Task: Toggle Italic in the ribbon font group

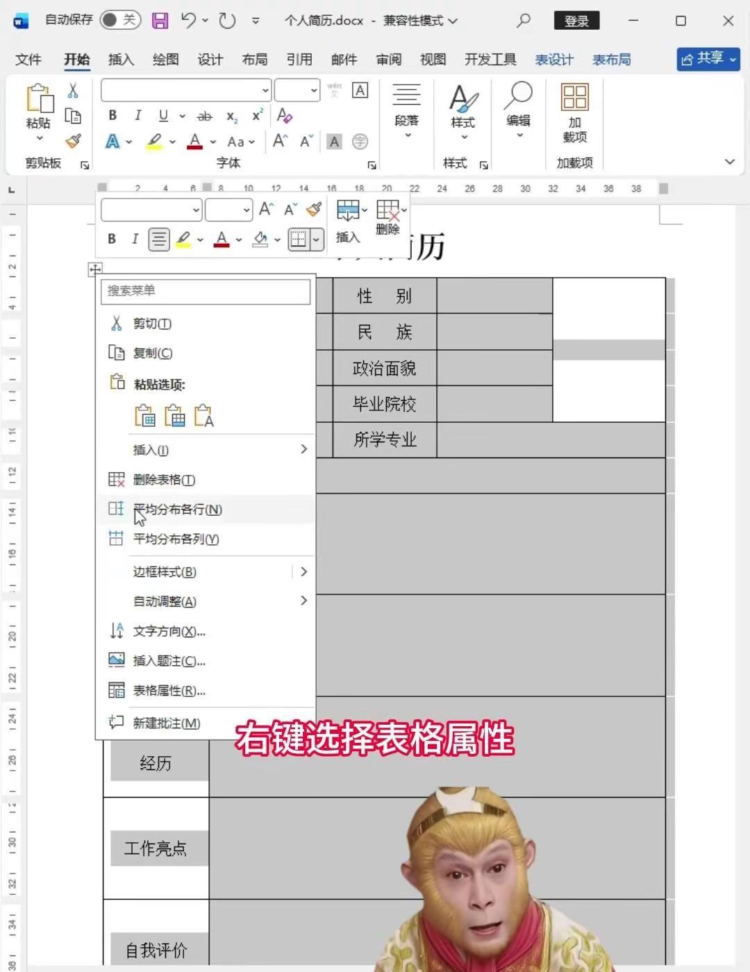Action: click(137, 115)
